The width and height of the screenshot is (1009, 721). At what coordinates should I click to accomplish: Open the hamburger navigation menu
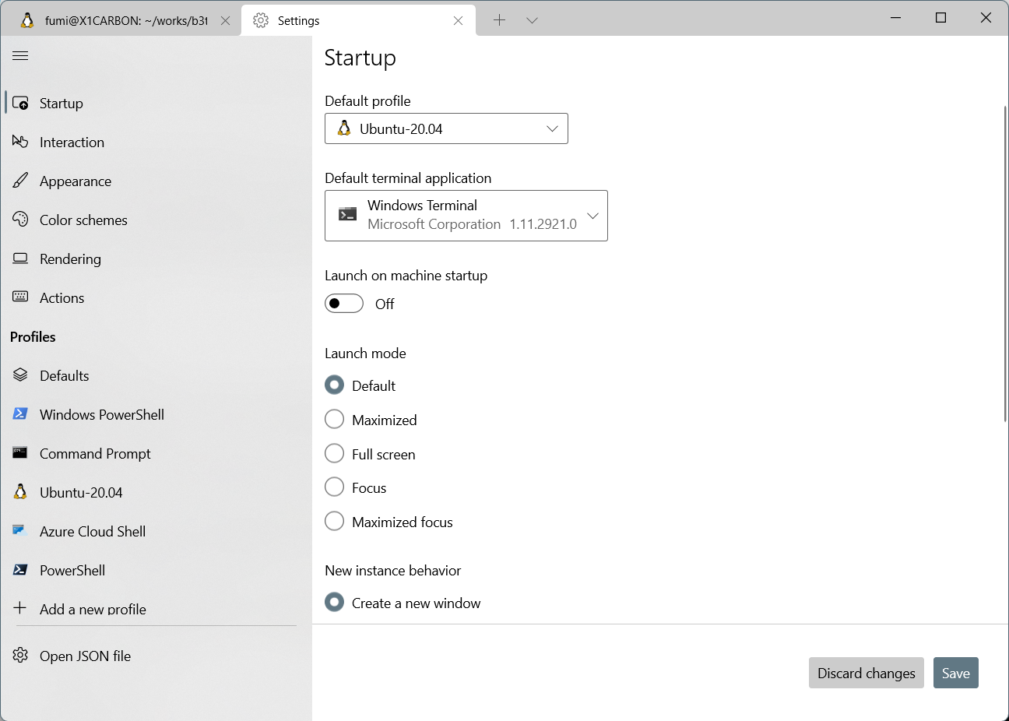pyautogui.click(x=20, y=55)
